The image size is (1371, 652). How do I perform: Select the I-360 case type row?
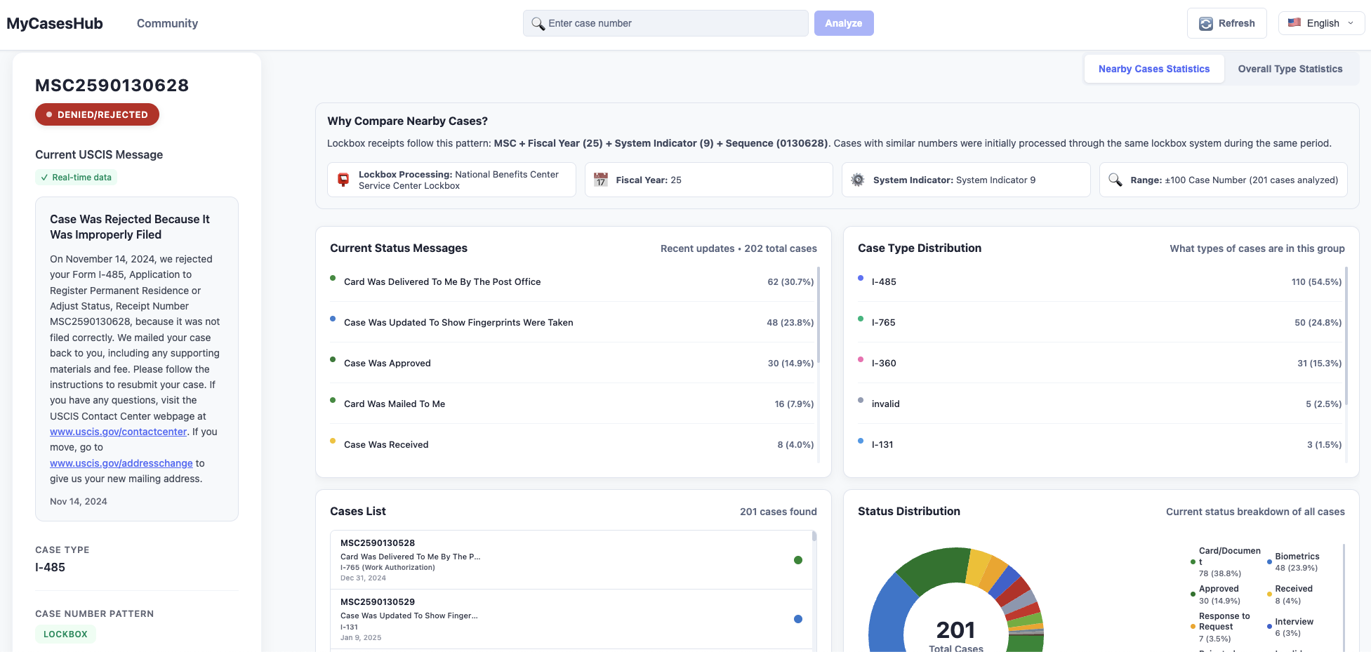pos(1099,363)
